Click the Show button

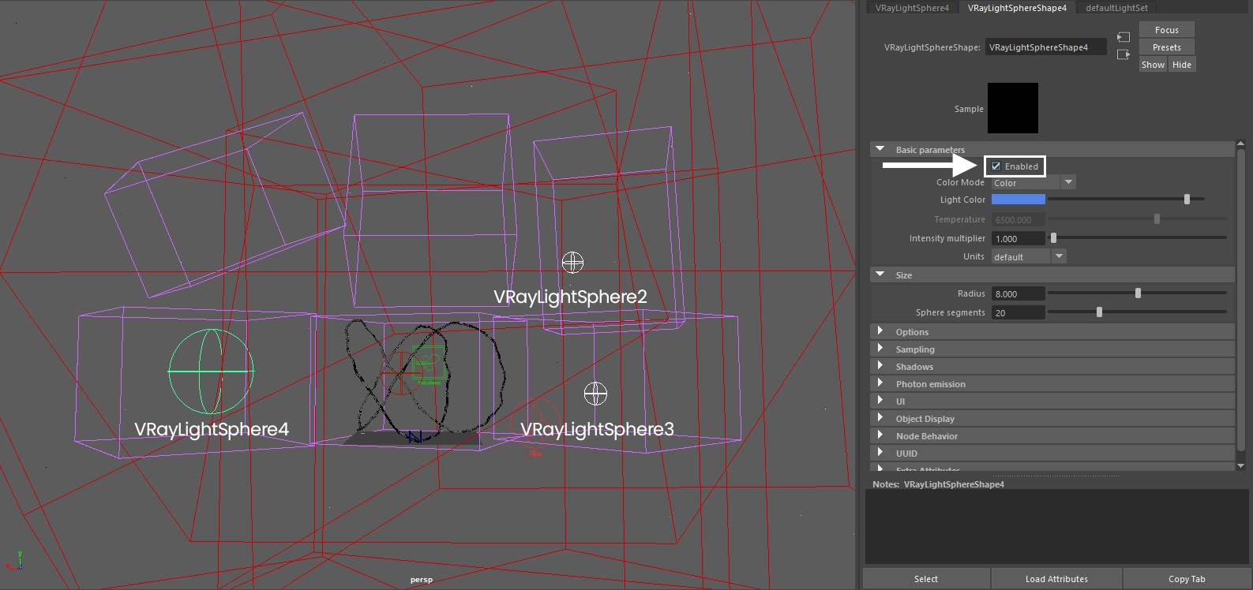click(1153, 65)
